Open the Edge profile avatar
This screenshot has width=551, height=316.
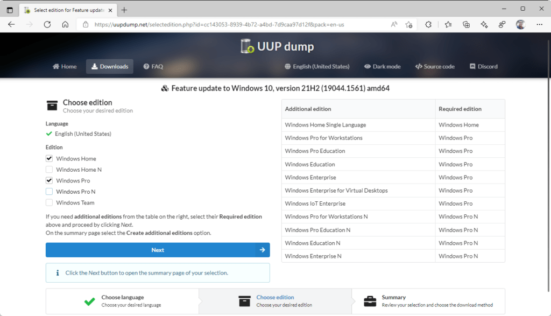520,24
